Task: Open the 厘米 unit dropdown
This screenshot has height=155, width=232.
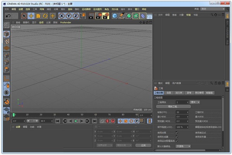Action: coord(195,102)
